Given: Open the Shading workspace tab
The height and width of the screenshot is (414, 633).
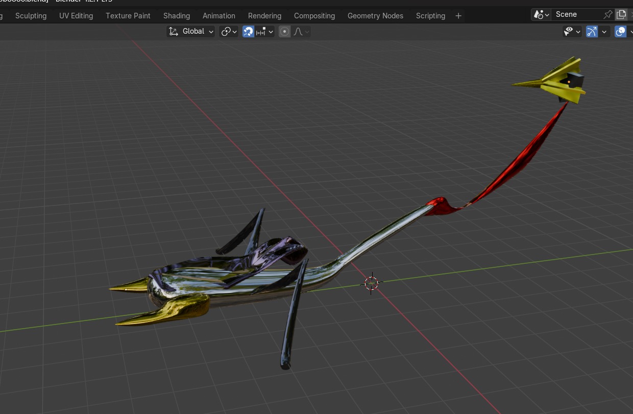Looking at the screenshot, I should coord(177,16).
